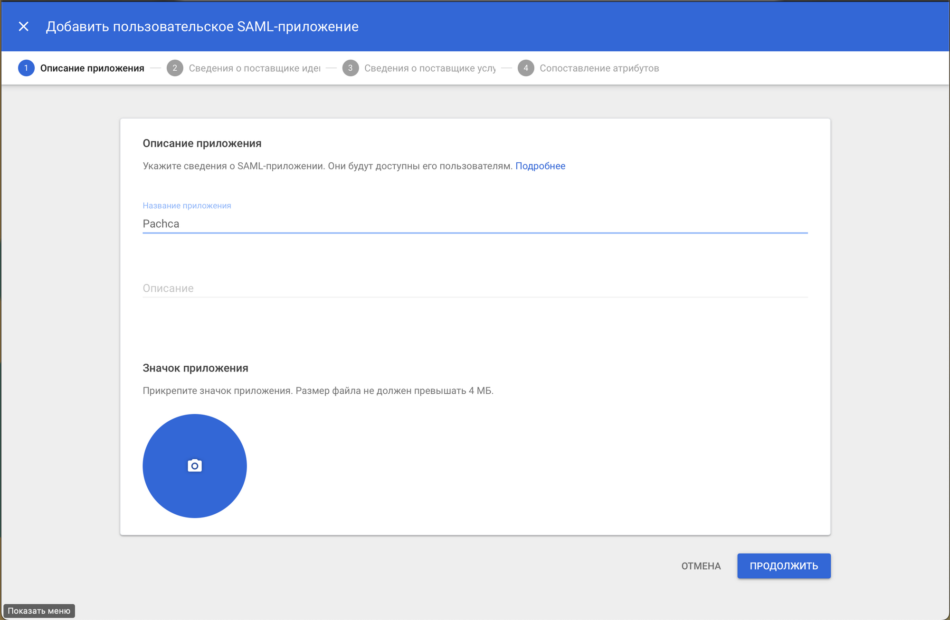Go to 'Сведения о поставщике услу' step
Viewport: 950px width, 620px height.
tap(430, 68)
